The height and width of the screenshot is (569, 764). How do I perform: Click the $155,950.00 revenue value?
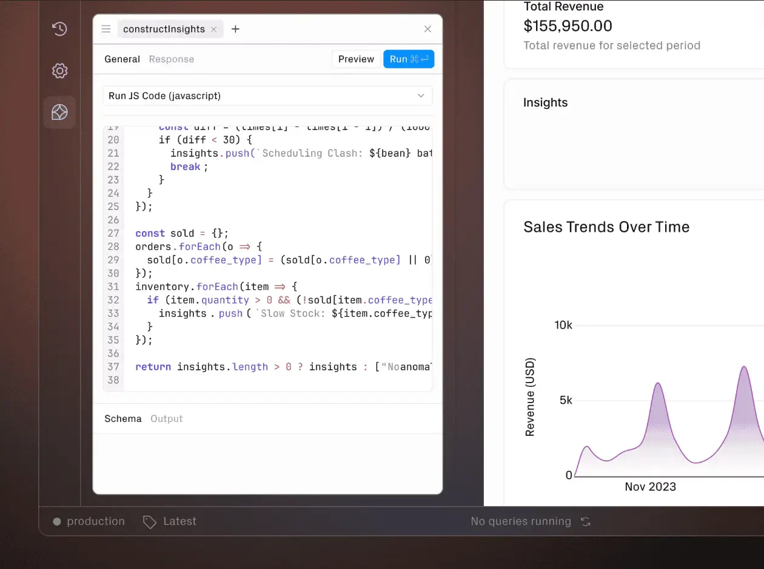point(568,26)
